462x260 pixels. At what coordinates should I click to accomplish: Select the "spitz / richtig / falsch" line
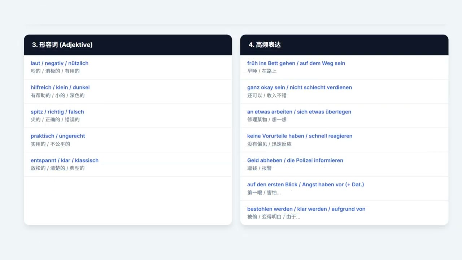tap(57, 112)
